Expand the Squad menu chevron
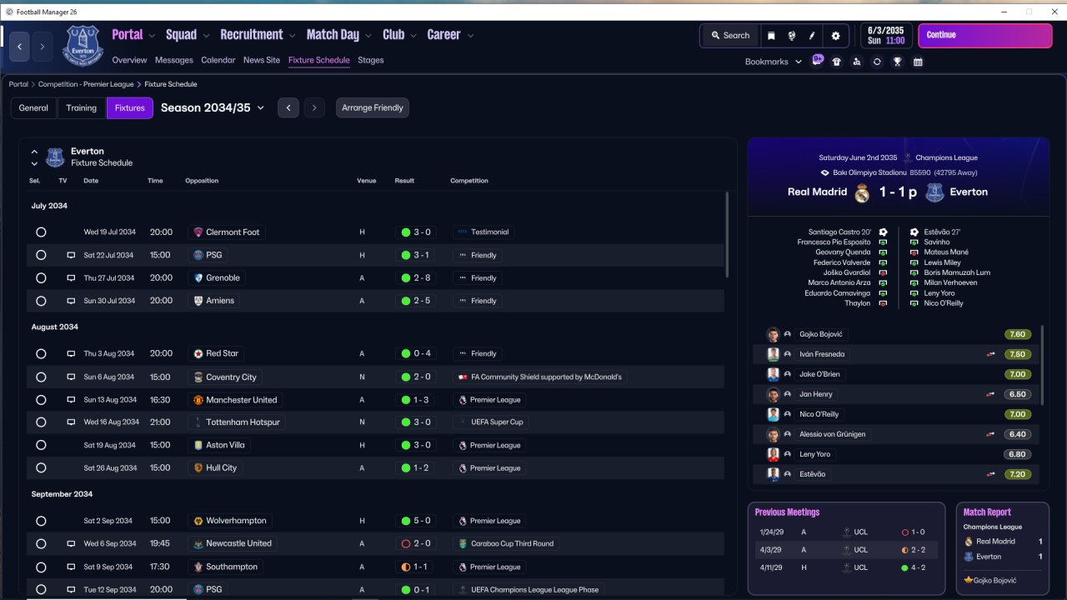The height and width of the screenshot is (600, 1067). (206, 36)
